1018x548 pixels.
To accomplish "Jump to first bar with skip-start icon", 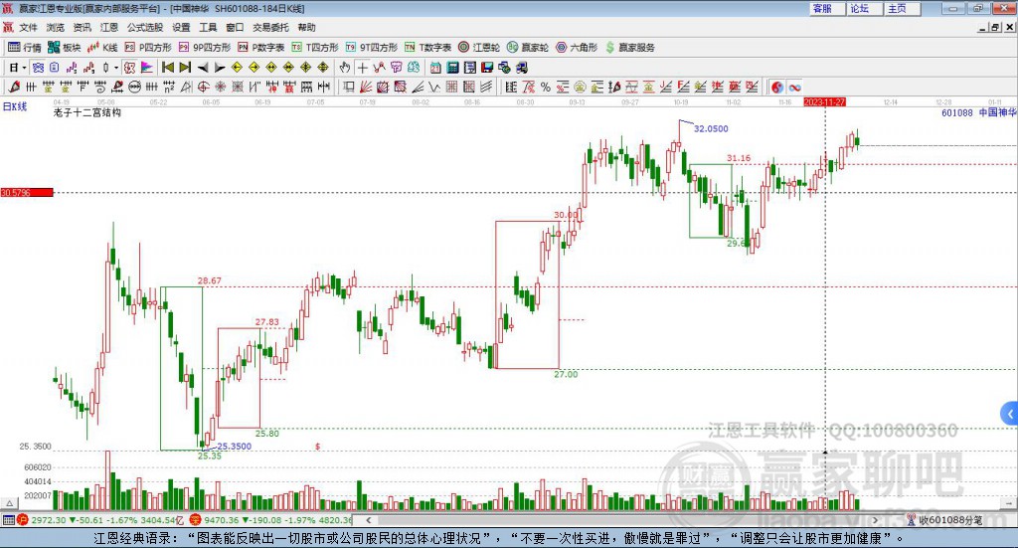I will (x=168, y=68).
